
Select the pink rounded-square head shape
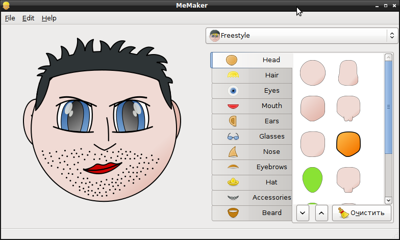point(312,144)
